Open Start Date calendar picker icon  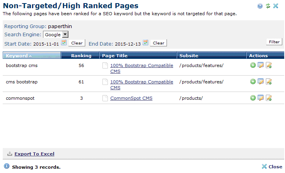coord(64,42)
